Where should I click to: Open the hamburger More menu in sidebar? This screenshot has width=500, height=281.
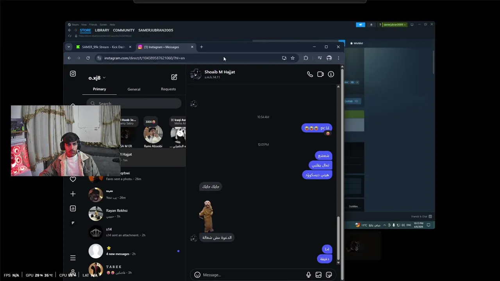73,258
